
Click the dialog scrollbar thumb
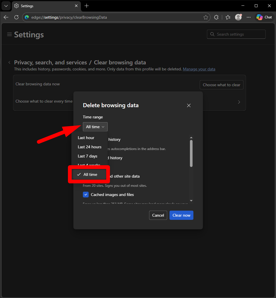(191, 153)
